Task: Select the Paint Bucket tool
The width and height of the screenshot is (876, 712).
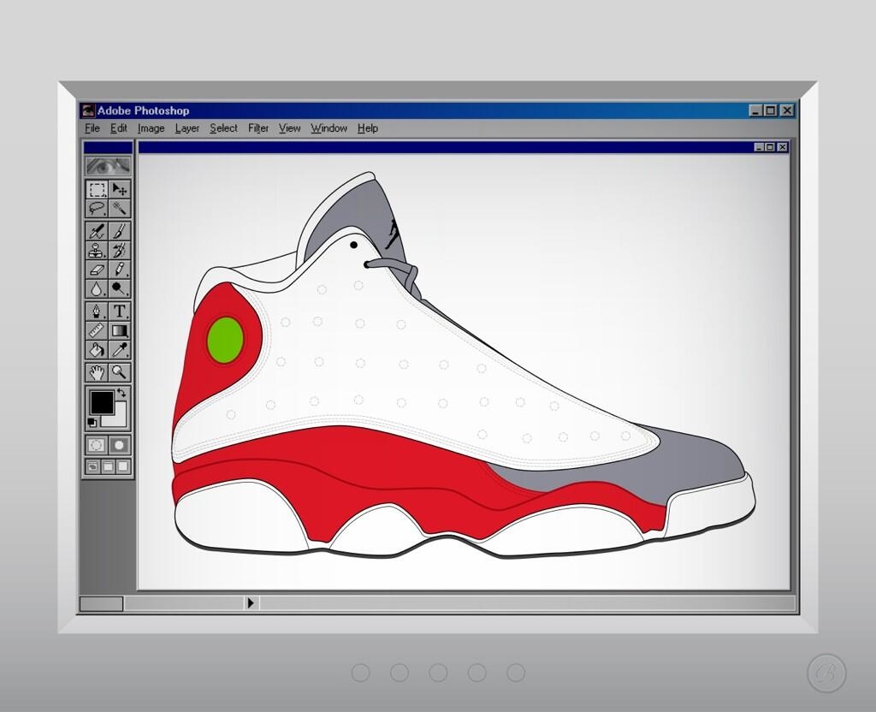Action: pyautogui.click(x=98, y=349)
